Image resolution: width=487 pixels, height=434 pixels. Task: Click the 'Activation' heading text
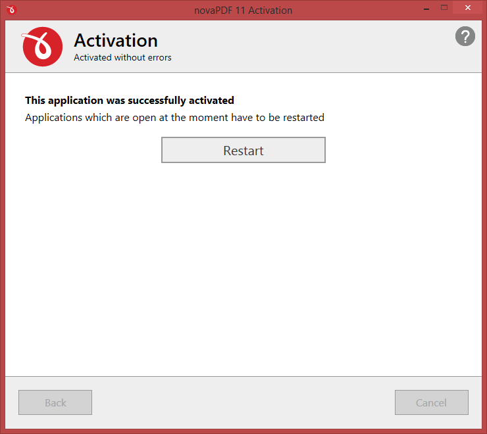pyautogui.click(x=116, y=41)
